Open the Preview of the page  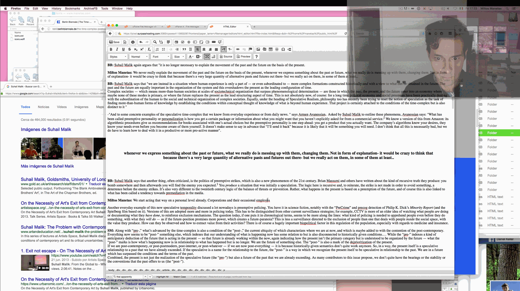click(243, 57)
